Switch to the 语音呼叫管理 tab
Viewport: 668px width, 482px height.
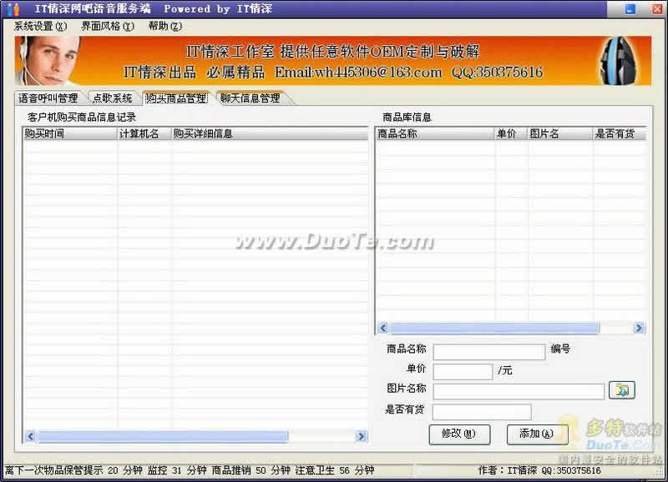click(48, 98)
